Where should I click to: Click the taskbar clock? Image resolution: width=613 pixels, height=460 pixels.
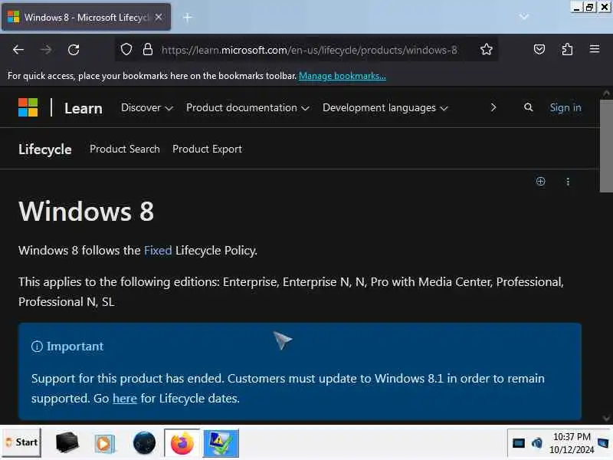pos(572,443)
